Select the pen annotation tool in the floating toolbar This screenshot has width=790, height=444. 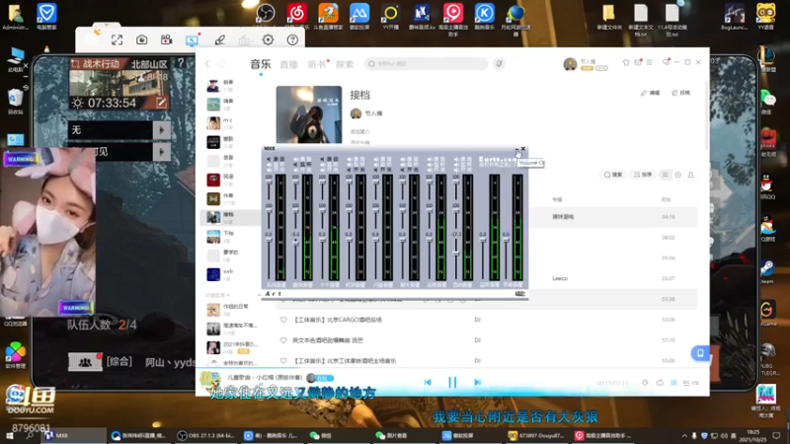coord(219,39)
